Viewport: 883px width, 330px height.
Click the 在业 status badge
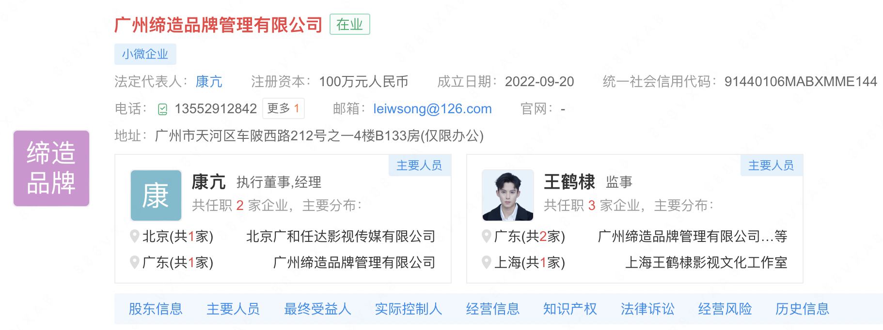[350, 24]
